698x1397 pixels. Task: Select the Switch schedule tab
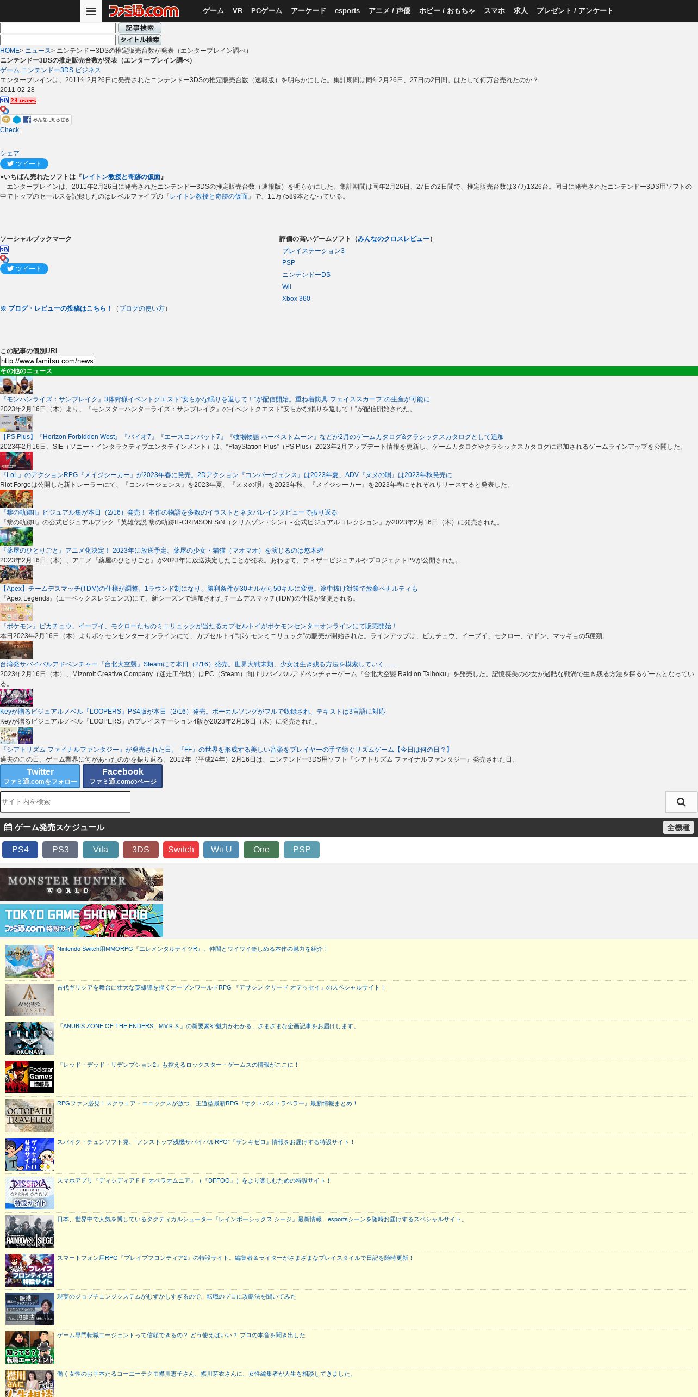[x=181, y=850]
